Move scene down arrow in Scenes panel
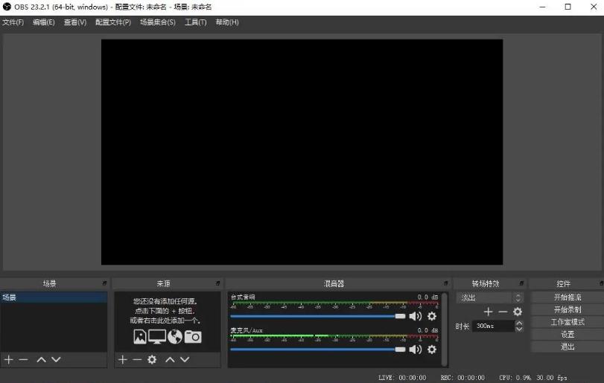The height and width of the screenshot is (383, 604). coord(57,359)
